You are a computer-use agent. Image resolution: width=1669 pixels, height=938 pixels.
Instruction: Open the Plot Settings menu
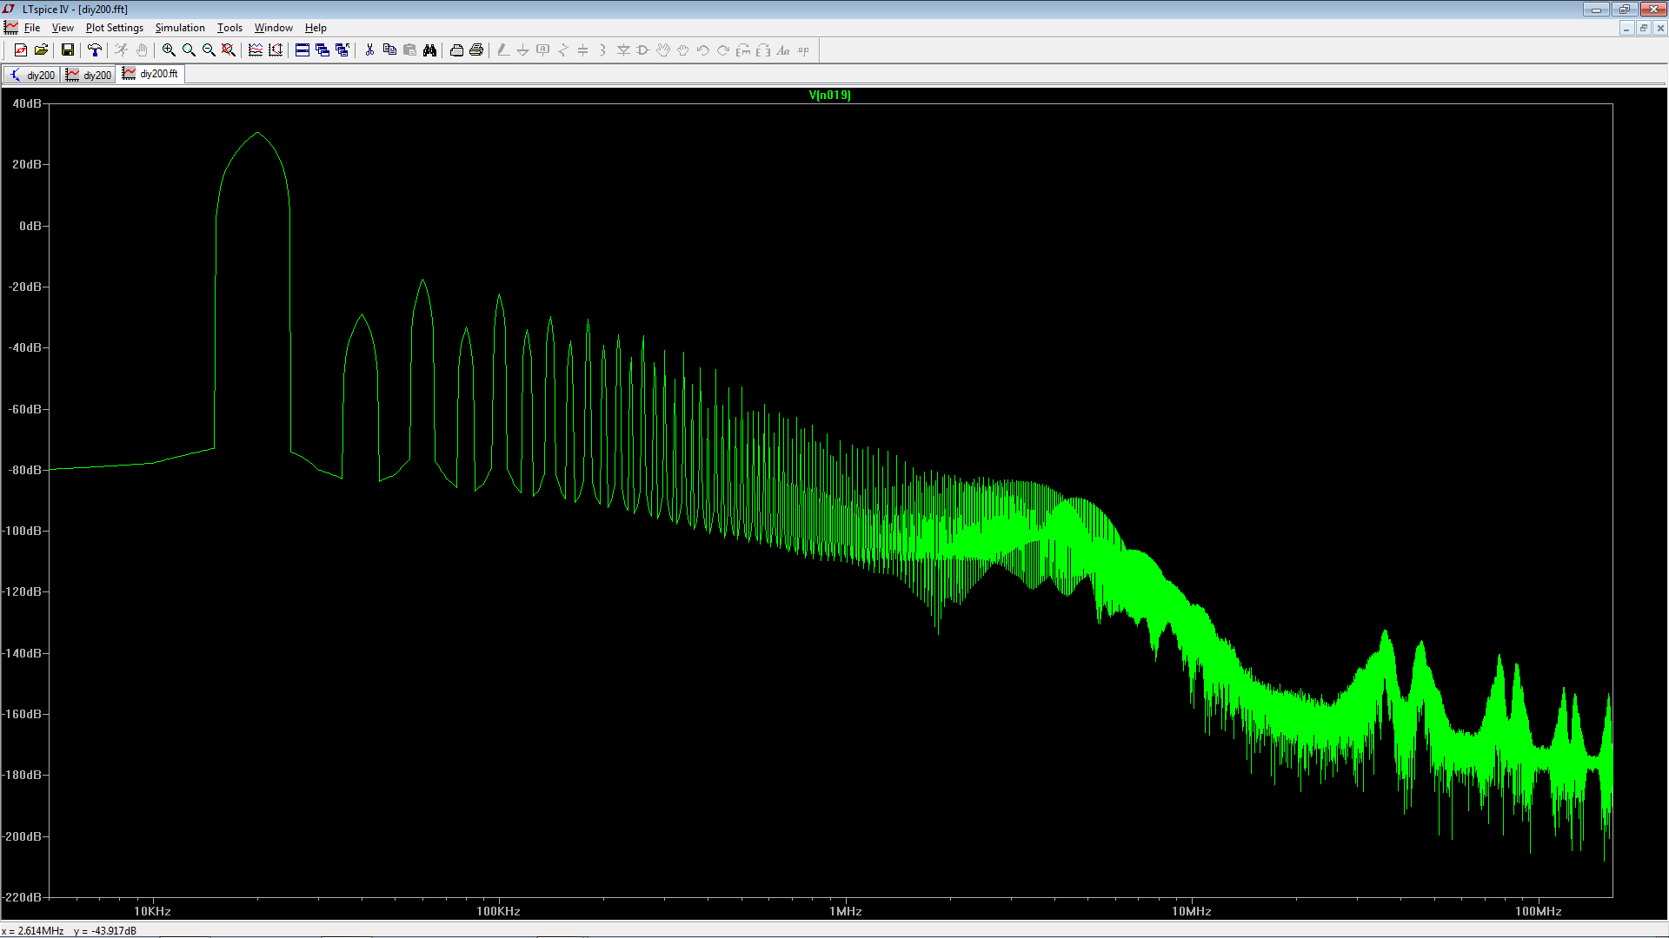coord(114,28)
